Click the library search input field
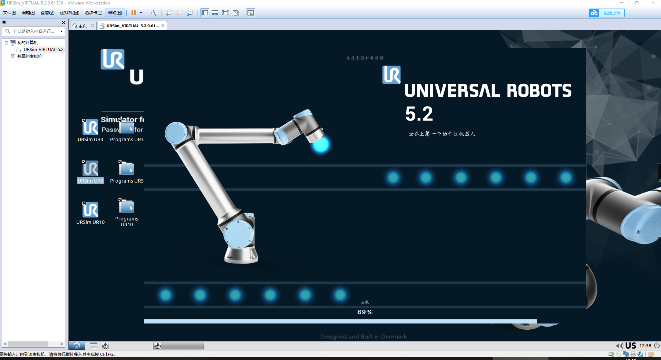661x360 pixels. (x=33, y=31)
